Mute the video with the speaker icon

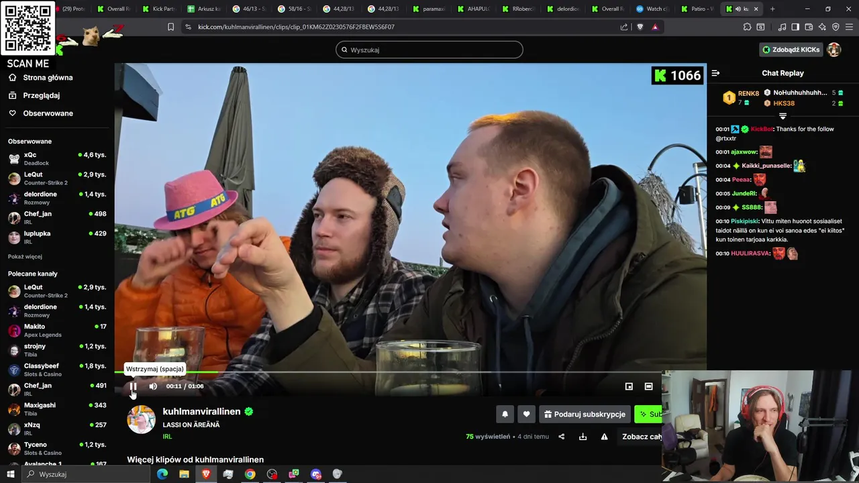click(x=153, y=386)
